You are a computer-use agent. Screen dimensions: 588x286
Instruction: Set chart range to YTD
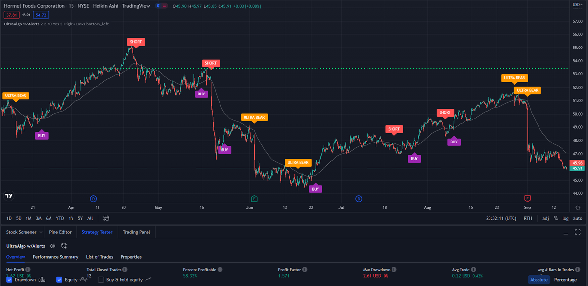[60, 218]
